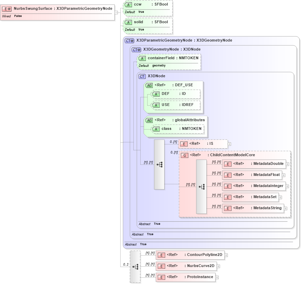301x284 pixels.
Task: Click the E icon of NurbsCurve2D
Action: (x=161, y=266)
